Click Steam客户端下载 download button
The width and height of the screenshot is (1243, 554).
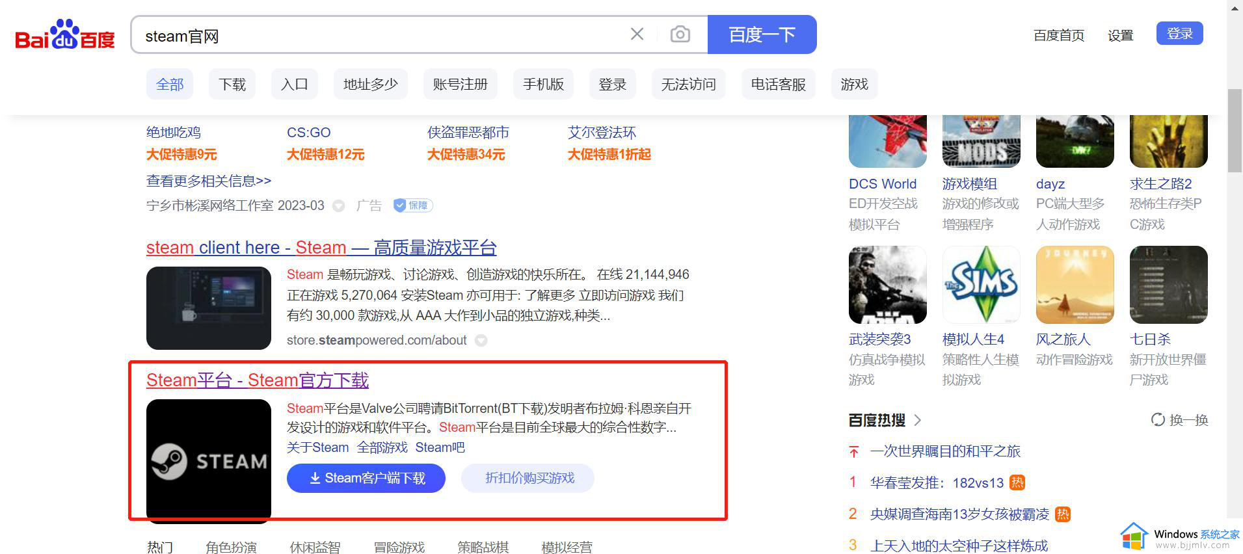pyautogui.click(x=366, y=479)
